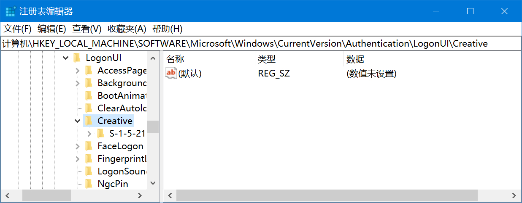Select the Creative key label
Viewport: 522px width, 203px height.
point(115,121)
